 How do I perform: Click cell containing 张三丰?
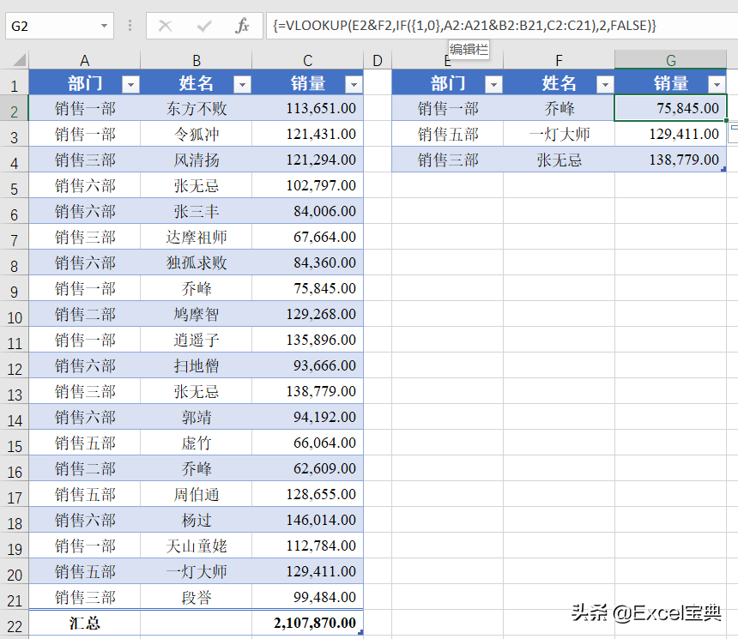tap(197, 211)
